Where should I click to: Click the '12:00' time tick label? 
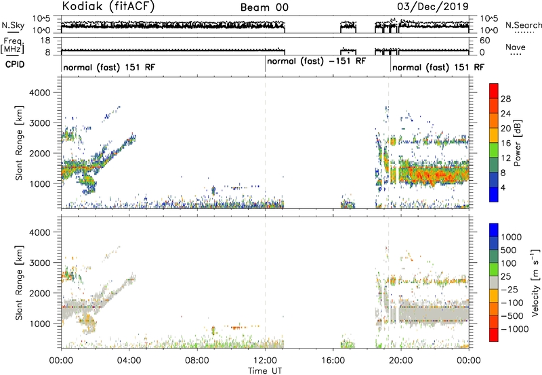click(265, 361)
